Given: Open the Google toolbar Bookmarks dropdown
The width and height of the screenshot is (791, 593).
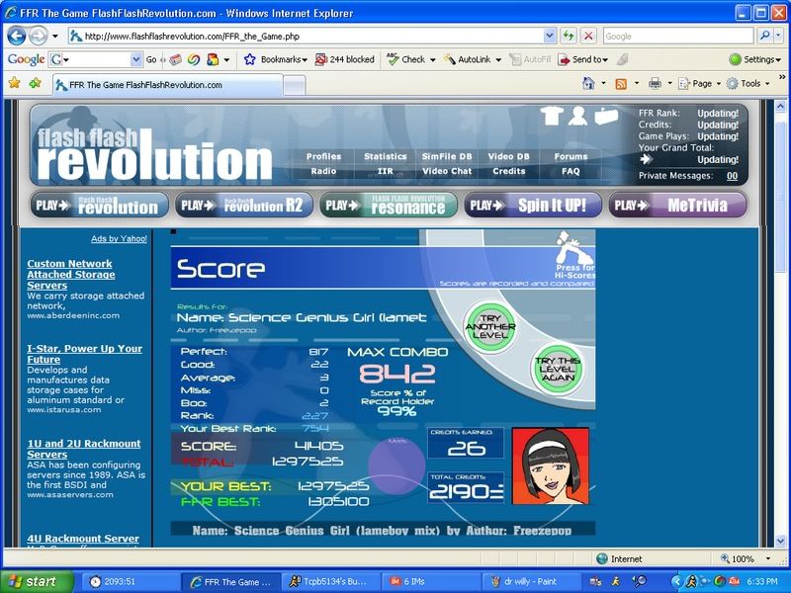Looking at the screenshot, I should point(277,59).
